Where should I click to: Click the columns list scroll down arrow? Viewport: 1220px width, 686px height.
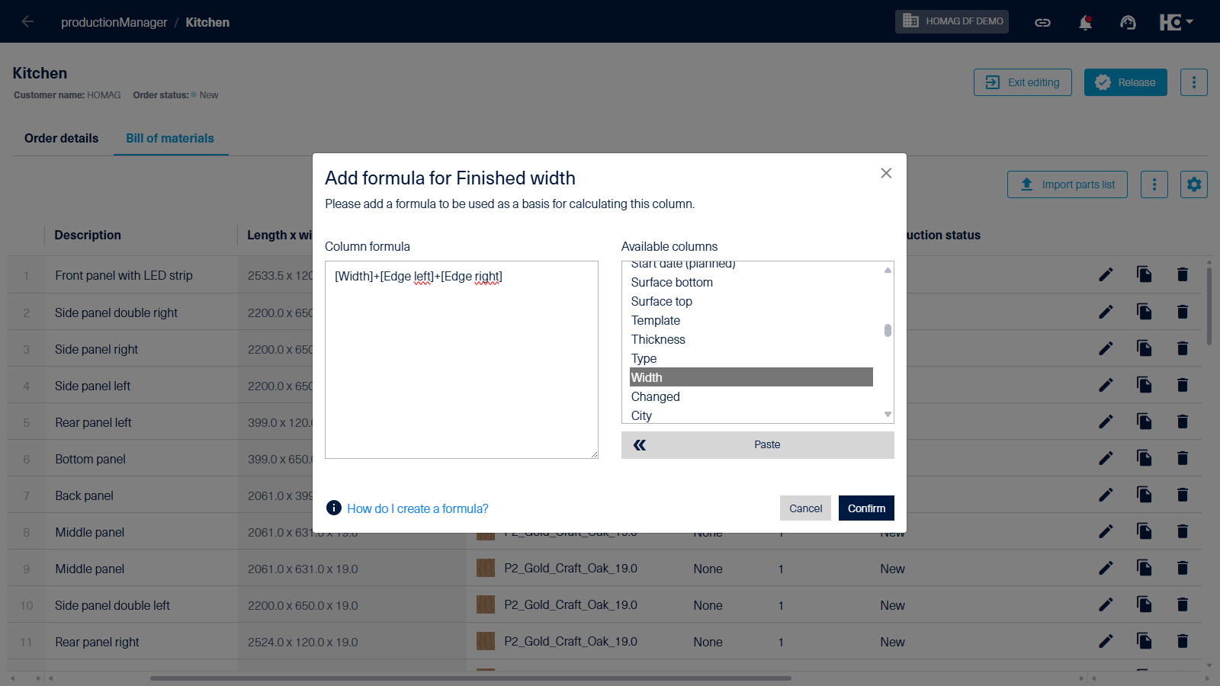click(x=888, y=415)
